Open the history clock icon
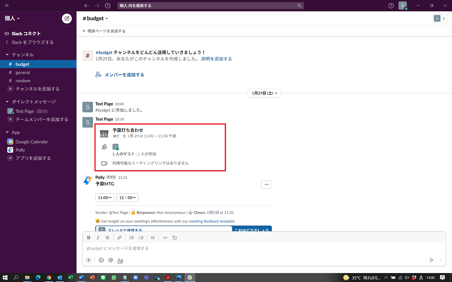The height and width of the screenshot is (282, 452). (x=108, y=6)
